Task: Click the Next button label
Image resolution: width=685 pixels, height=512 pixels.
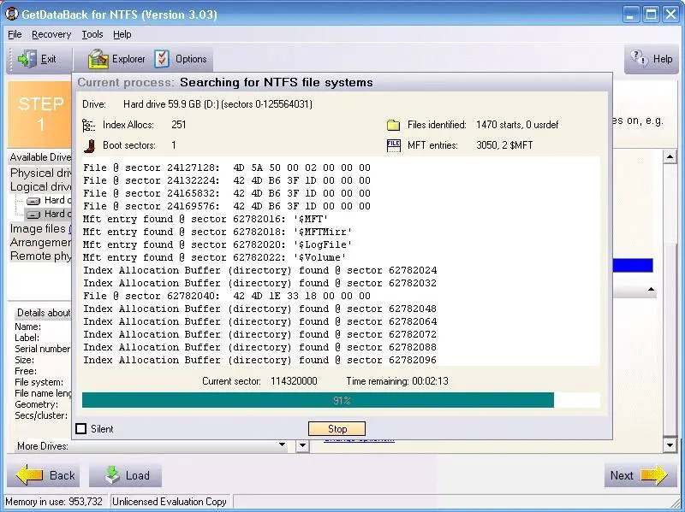Action: [622, 475]
